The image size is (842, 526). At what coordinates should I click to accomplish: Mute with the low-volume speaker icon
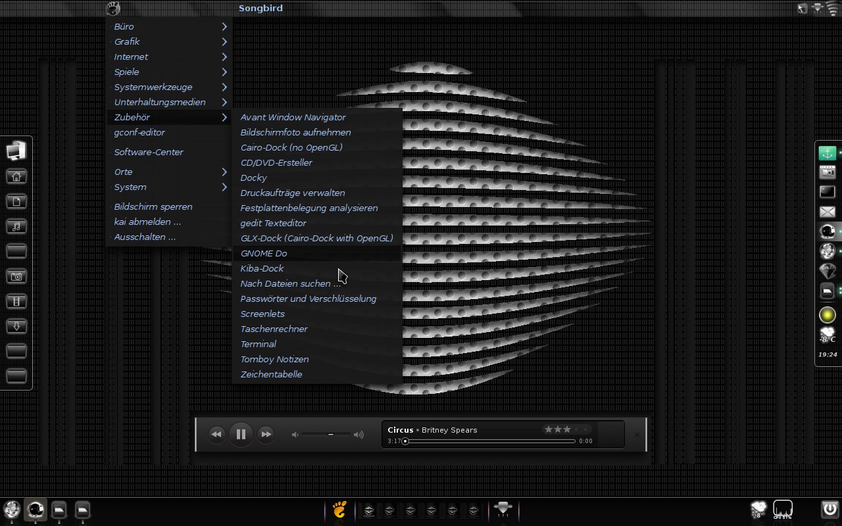click(295, 435)
